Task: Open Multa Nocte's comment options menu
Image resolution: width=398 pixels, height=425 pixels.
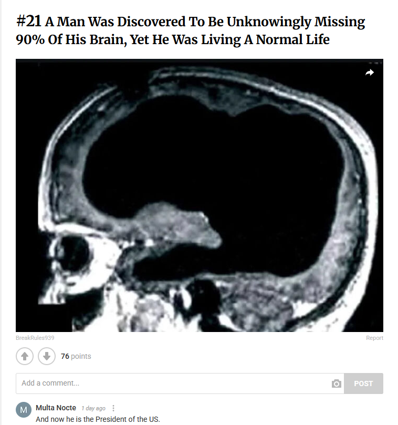Action: click(x=113, y=408)
